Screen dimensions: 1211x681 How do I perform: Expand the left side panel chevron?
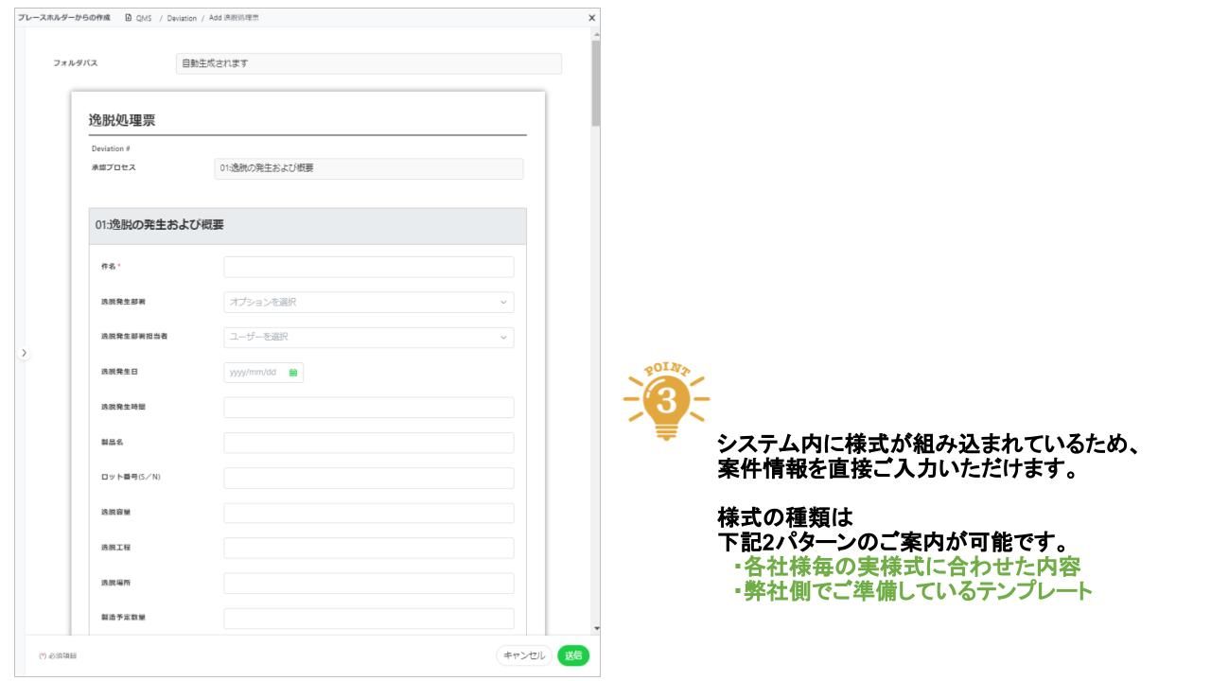click(x=25, y=353)
